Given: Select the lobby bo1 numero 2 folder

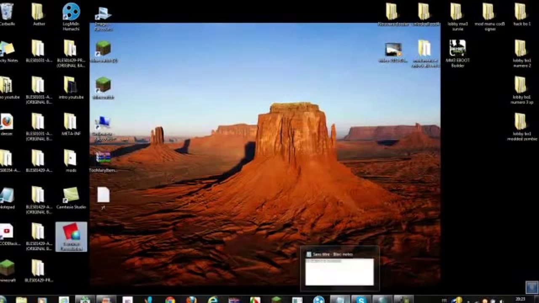Looking at the screenshot, I should [x=521, y=53].
